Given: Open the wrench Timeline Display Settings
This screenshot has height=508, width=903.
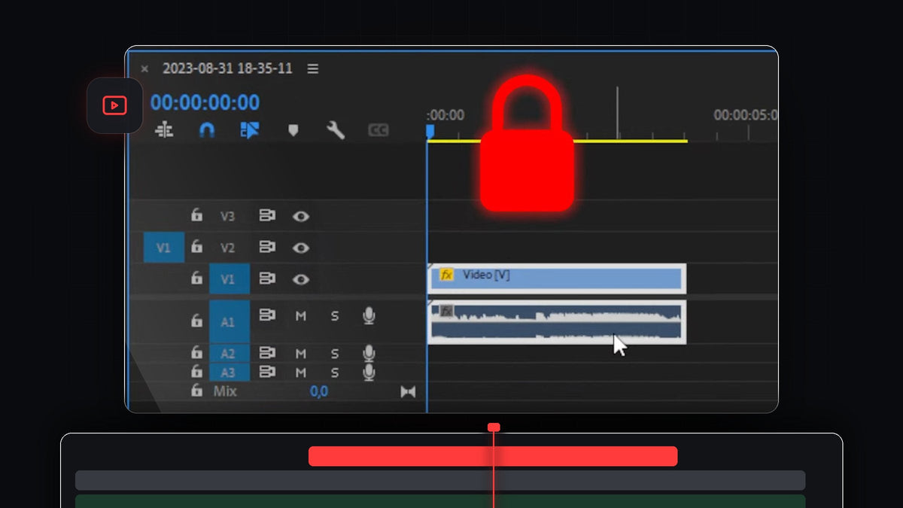Looking at the screenshot, I should [336, 130].
